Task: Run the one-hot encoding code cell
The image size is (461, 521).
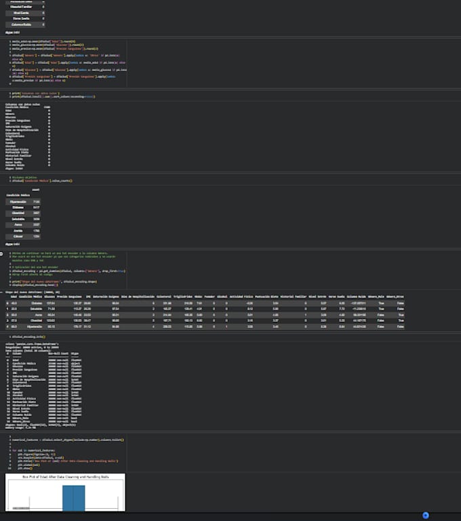Action: 1,254
